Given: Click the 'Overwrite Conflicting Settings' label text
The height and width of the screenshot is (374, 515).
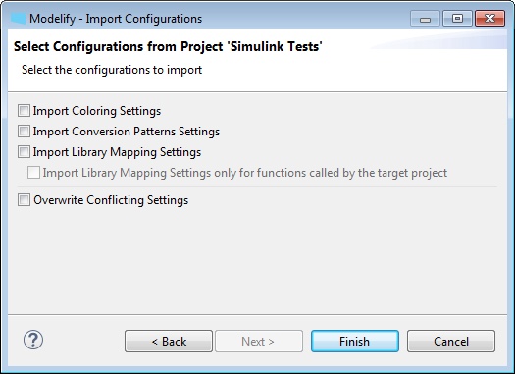Looking at the screenshot, I should [111, 200].
